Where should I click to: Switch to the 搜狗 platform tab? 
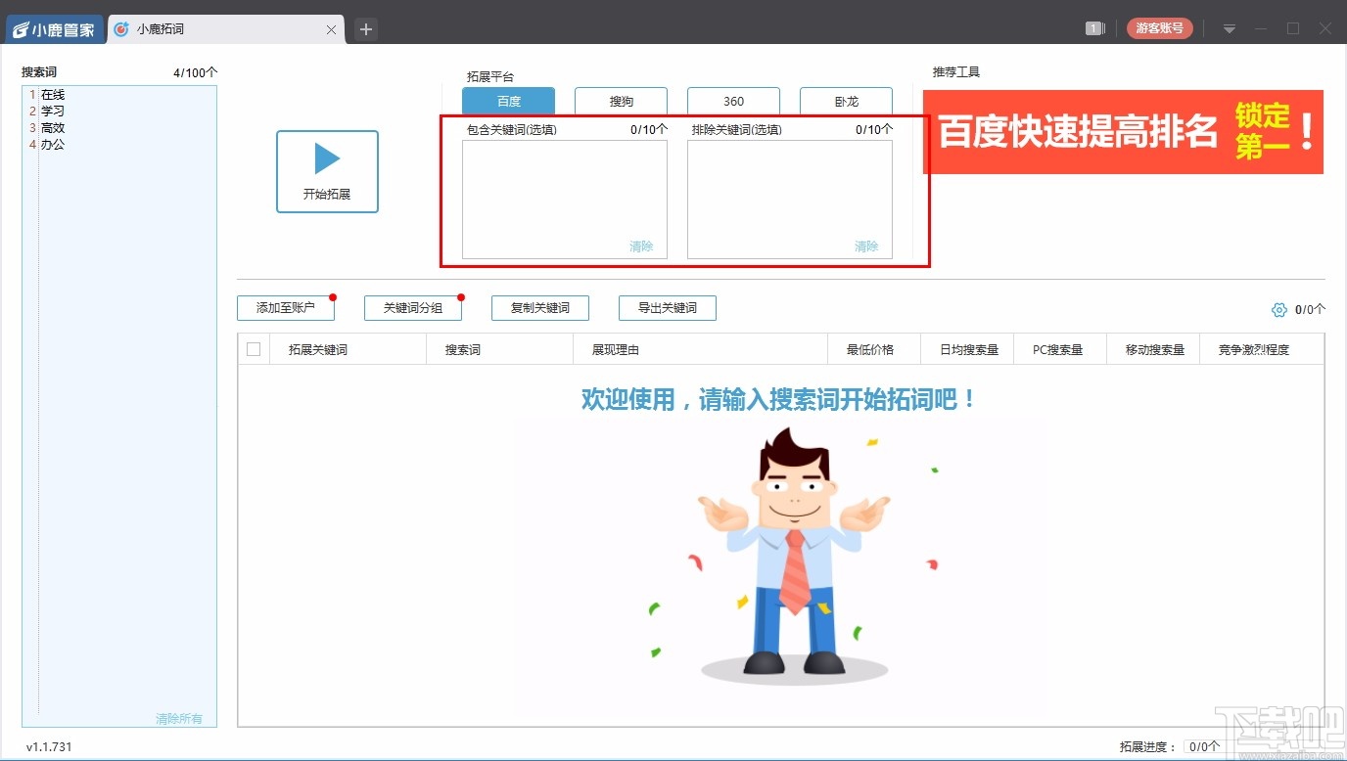click(621, 101)
